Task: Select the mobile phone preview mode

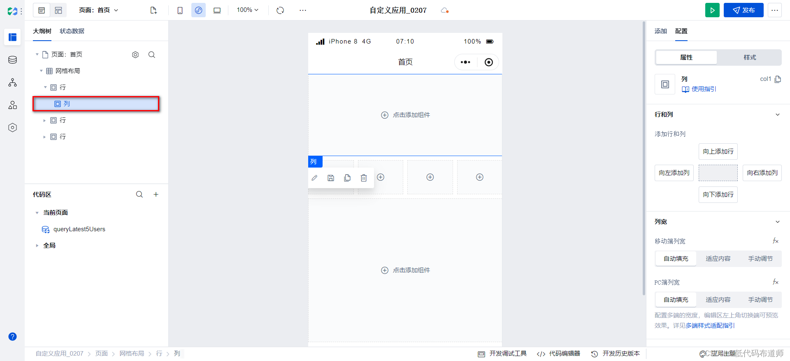Action: 180,10
